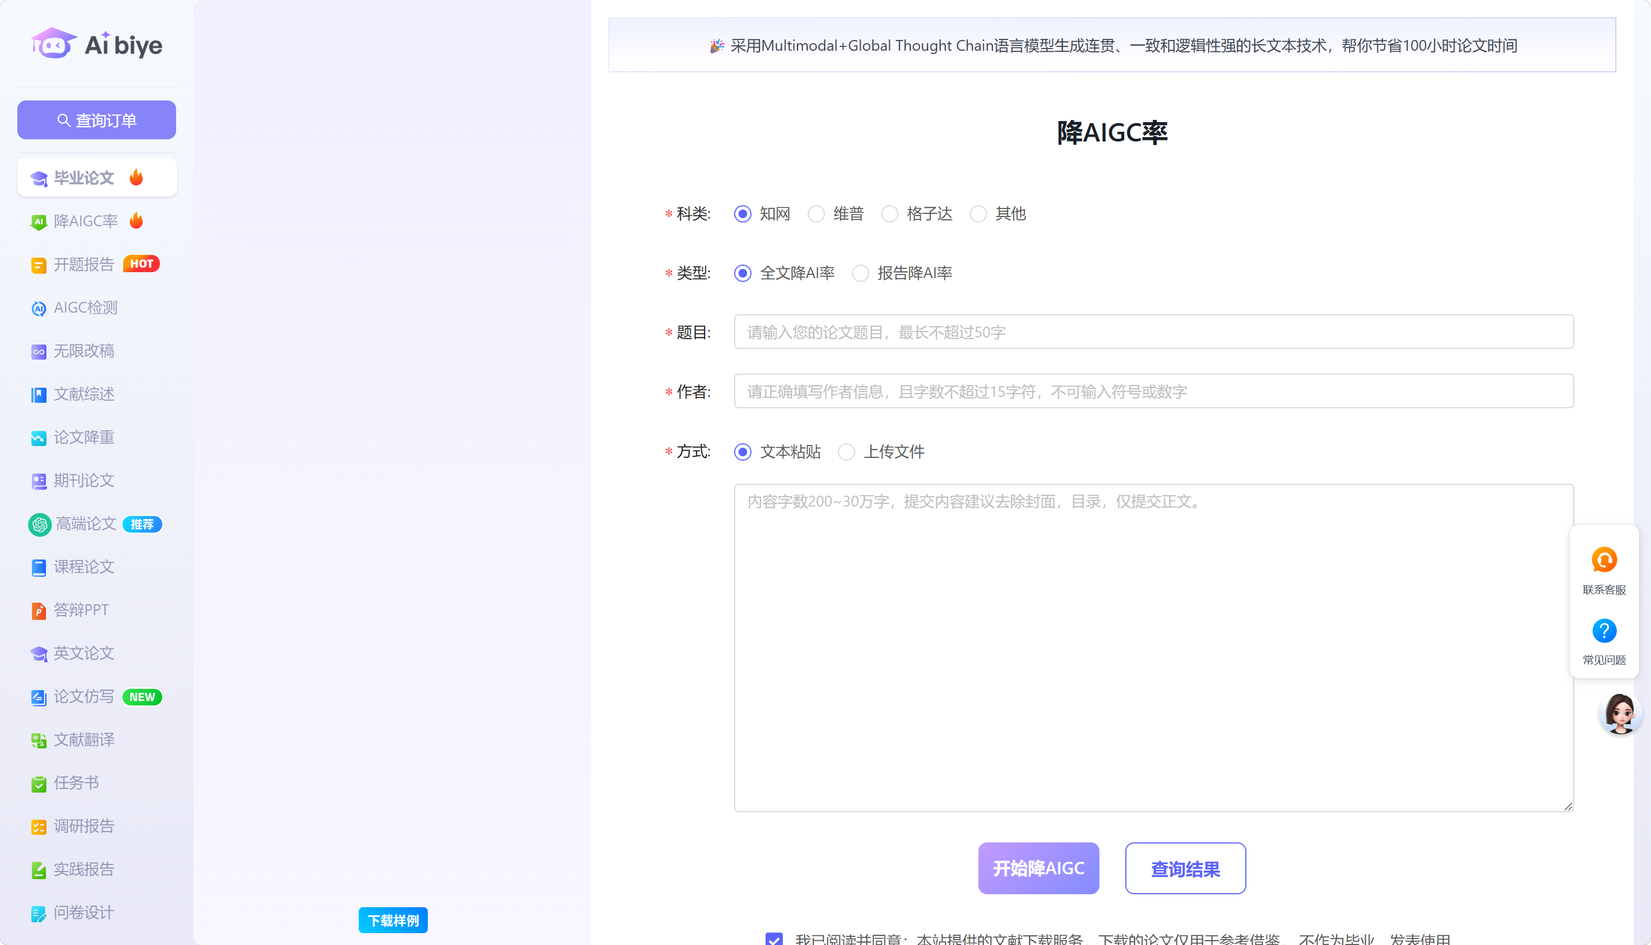Choose the 上传文件 method

click(847, 452)
